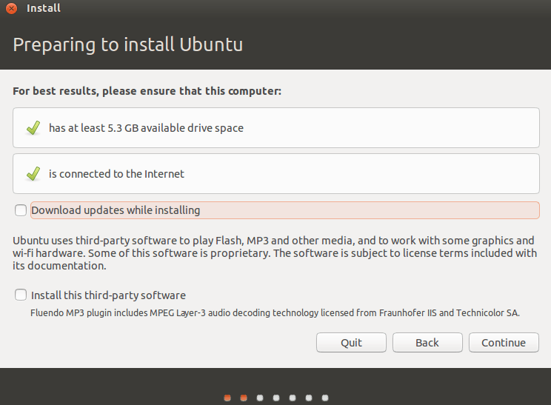551x405 pixels.
Task: Click the "Install this third-party software" label text
Action: [x=108, y=295]
